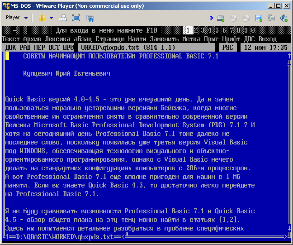Open the ДОС menu
Image resolution: width=293 pixels, height=245 pixels.
249,39
